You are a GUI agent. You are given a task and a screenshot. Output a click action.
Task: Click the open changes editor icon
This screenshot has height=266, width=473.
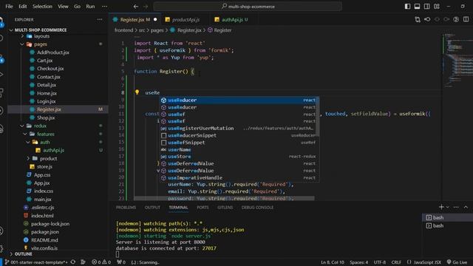click(427, 20)
